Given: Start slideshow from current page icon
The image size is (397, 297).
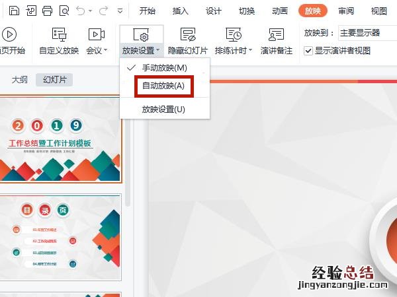Looking at the screenshot, I should click(x=9, y=34).
